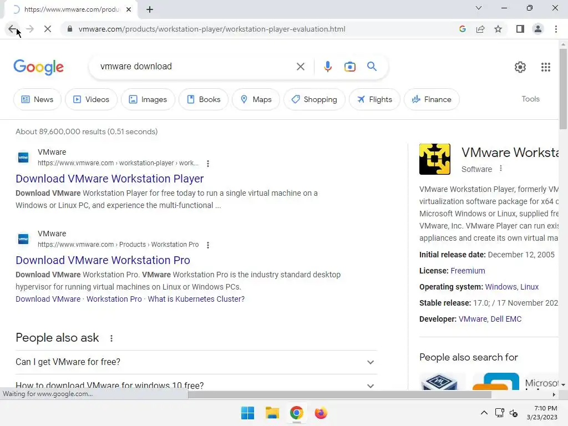Open a new tab with the plus button
568x426 pixels.
(x=150, y=9)
